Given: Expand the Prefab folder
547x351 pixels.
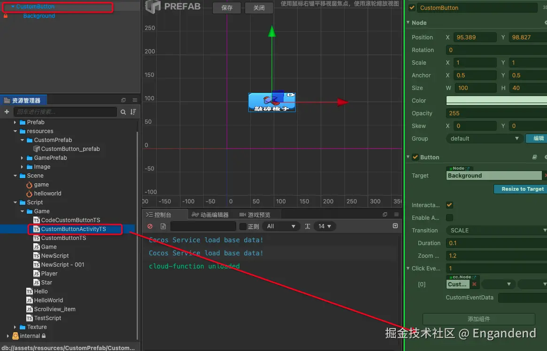Looking at the screenshot, I should (x=15, y=122).
